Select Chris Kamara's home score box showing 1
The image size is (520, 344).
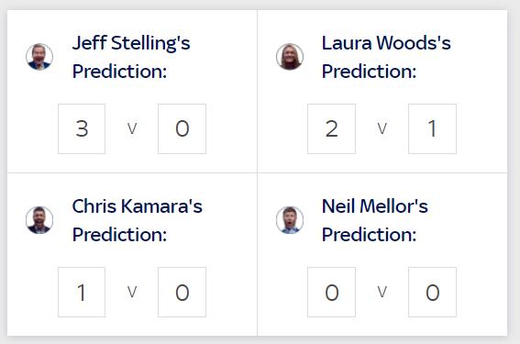82,292
